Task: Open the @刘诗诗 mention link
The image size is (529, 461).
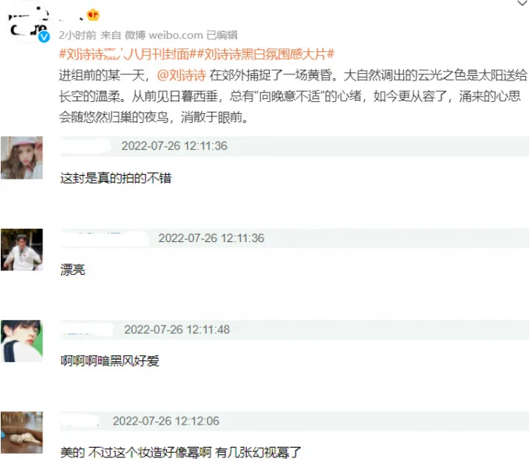Action: 182,75
